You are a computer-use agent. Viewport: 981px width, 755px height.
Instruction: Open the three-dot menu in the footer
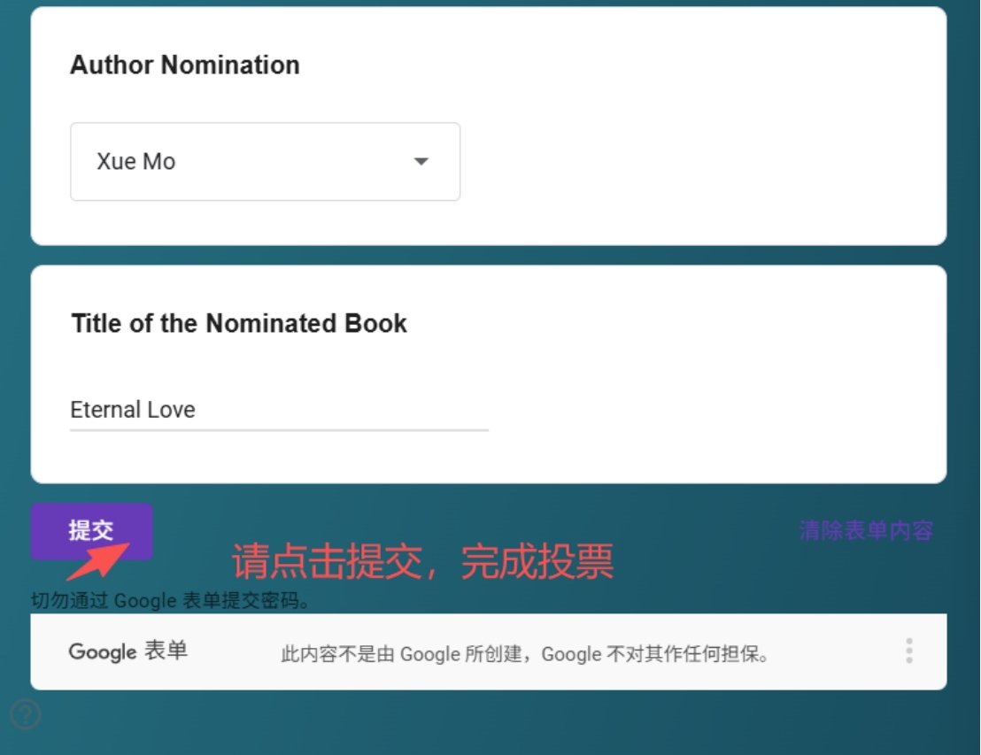pyautogui.click(x=908, y=651)
